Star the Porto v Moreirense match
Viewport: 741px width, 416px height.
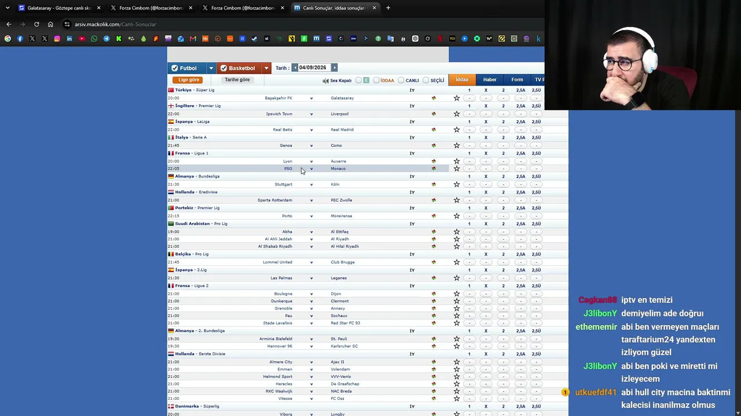coord(456,216)
